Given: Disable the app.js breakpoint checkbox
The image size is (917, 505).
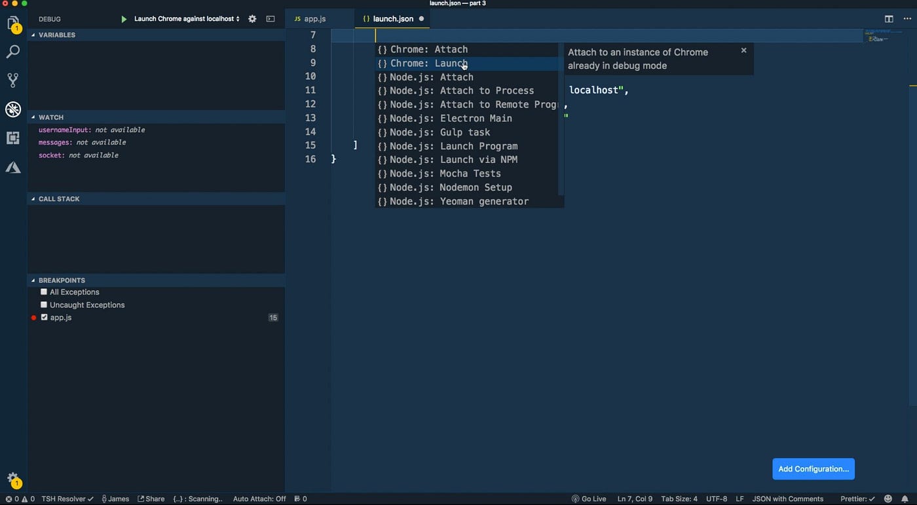Looking at the screenshot, I should [x=44, y=317].
